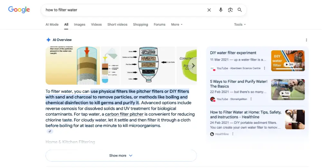Open Google Lens image search icon
322x168 pixels.
[230, 10]
